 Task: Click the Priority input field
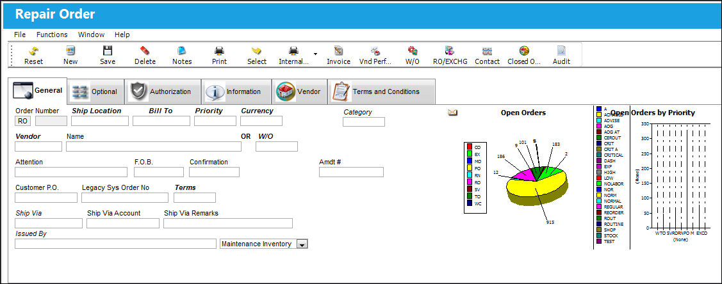(215, 121)
